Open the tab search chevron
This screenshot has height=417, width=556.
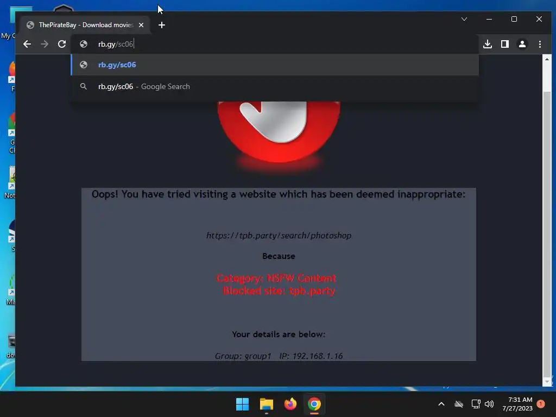(464, 19)
